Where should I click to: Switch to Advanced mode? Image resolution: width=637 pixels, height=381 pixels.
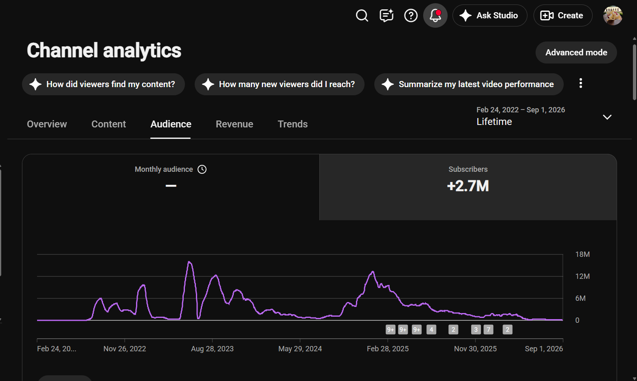click(x=576, y=53)
